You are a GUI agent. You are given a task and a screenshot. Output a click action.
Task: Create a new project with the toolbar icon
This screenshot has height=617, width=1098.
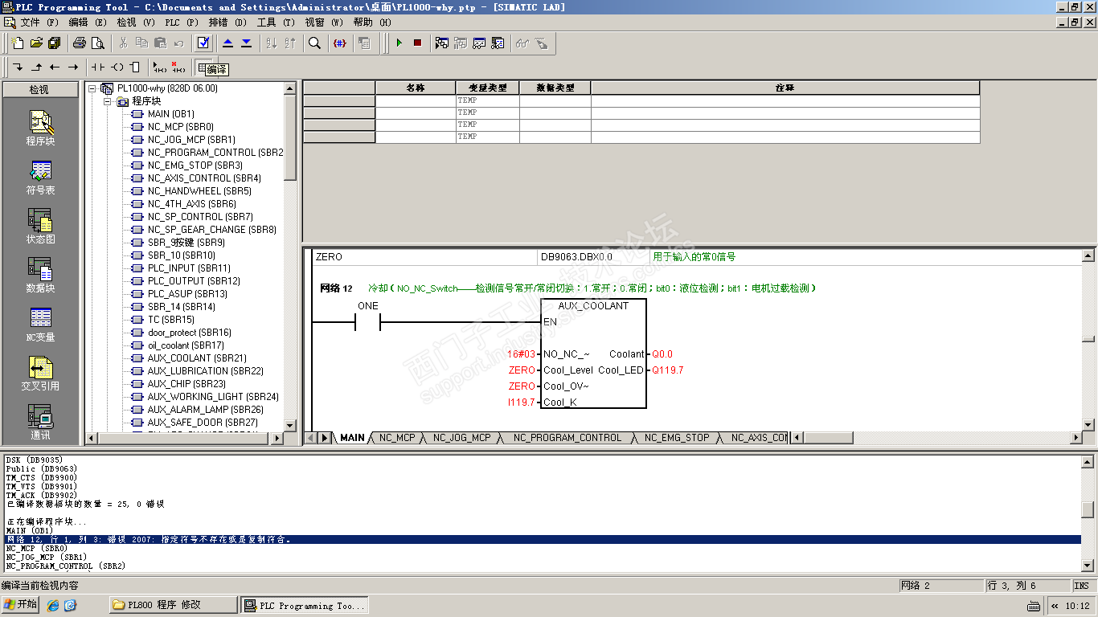18,43
